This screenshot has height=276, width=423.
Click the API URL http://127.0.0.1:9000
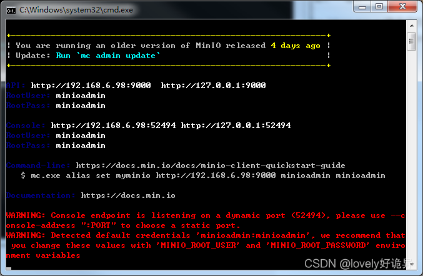pyautogui.click(x=214, y=86)
